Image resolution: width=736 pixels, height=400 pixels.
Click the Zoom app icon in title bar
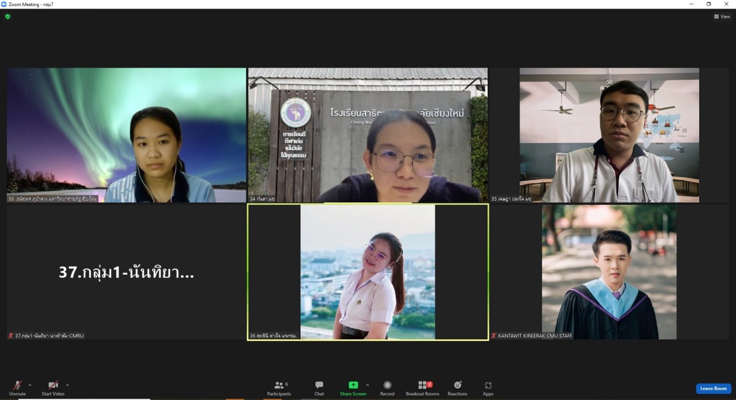click(x=4, y=4)
